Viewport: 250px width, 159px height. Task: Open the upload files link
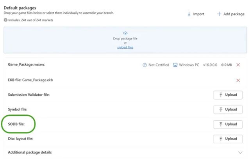pos(125,47)
